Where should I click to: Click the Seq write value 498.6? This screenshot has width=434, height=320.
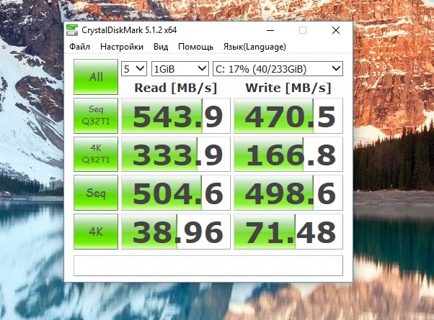coord(288,193)
